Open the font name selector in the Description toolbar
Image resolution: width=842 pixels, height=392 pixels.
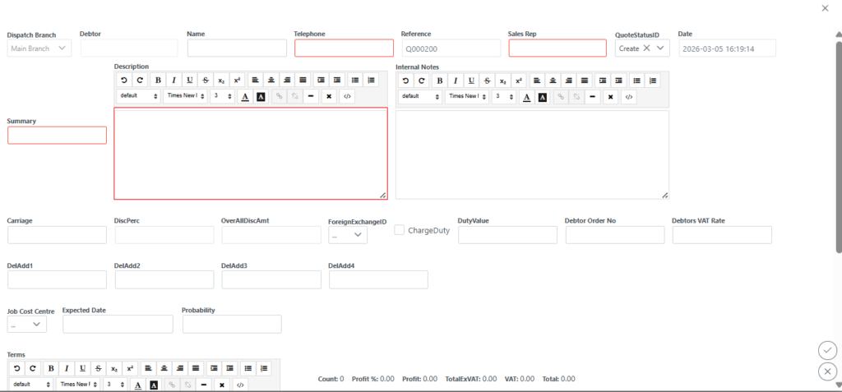[x=184, y=96]
